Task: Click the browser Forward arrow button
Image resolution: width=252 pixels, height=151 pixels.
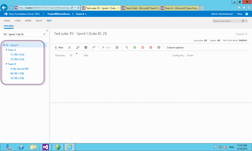Action: click(x=11, y=8)
